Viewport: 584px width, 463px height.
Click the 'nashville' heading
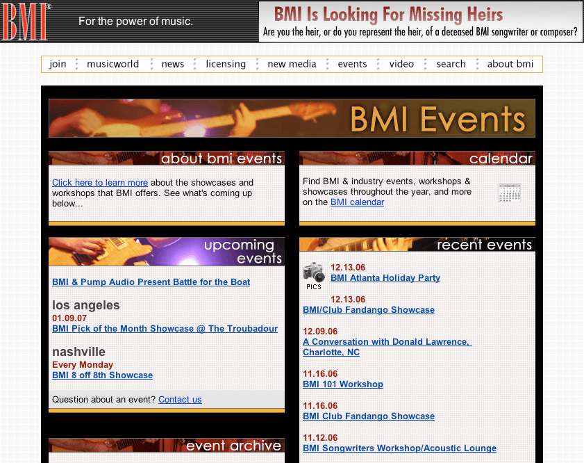coord(78,352)
